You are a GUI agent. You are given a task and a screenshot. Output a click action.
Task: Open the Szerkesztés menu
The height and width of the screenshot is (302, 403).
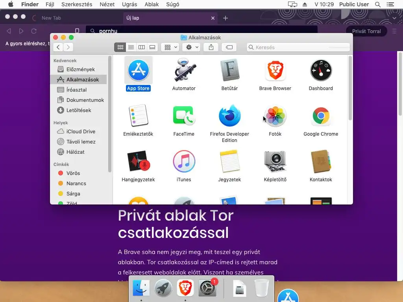(77, 4)
